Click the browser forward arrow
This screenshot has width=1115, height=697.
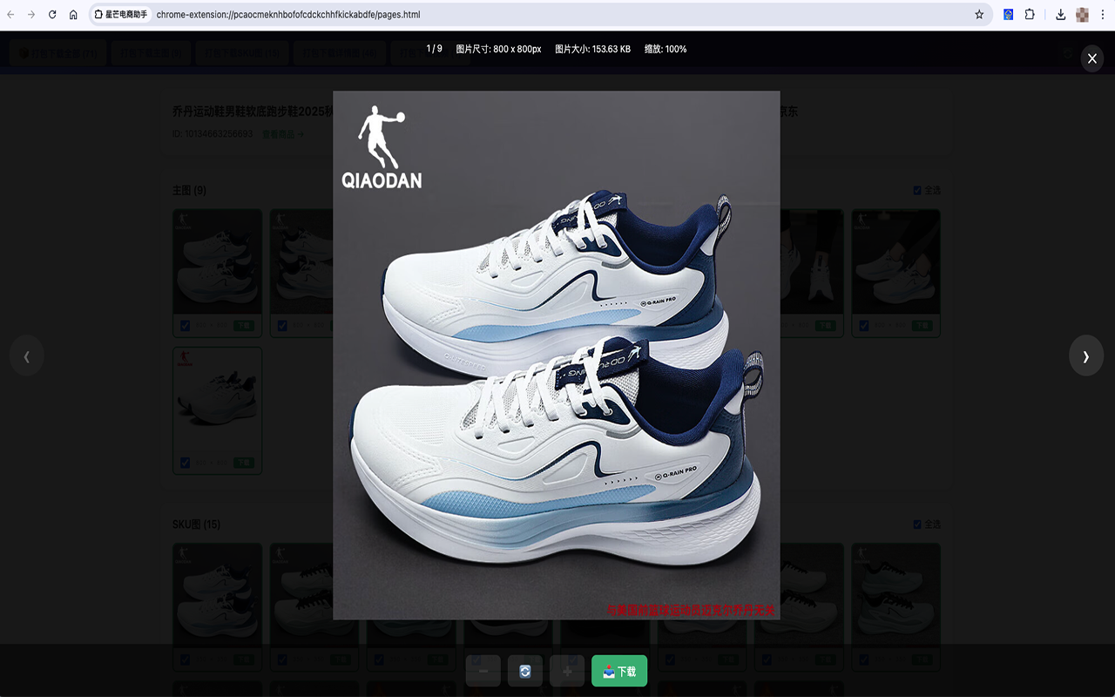(31, 15)
